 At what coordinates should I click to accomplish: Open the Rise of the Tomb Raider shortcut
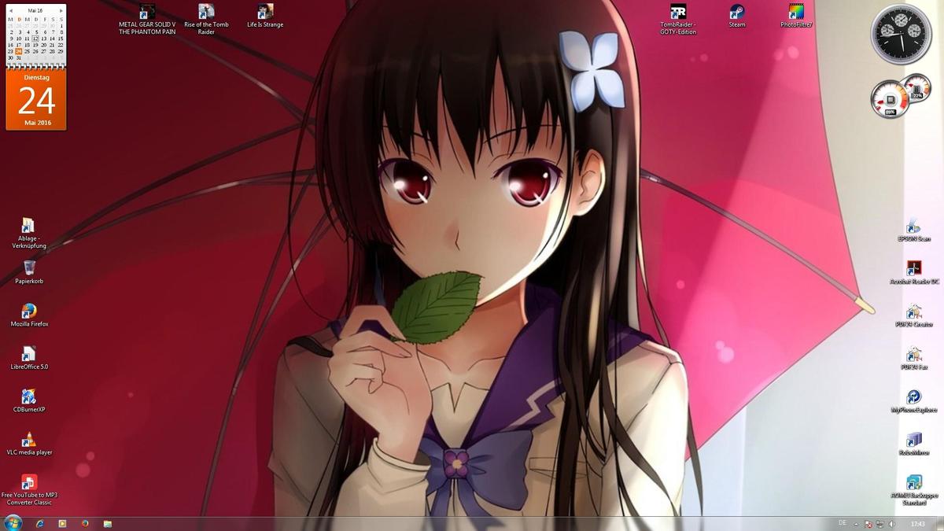point(206,19)
